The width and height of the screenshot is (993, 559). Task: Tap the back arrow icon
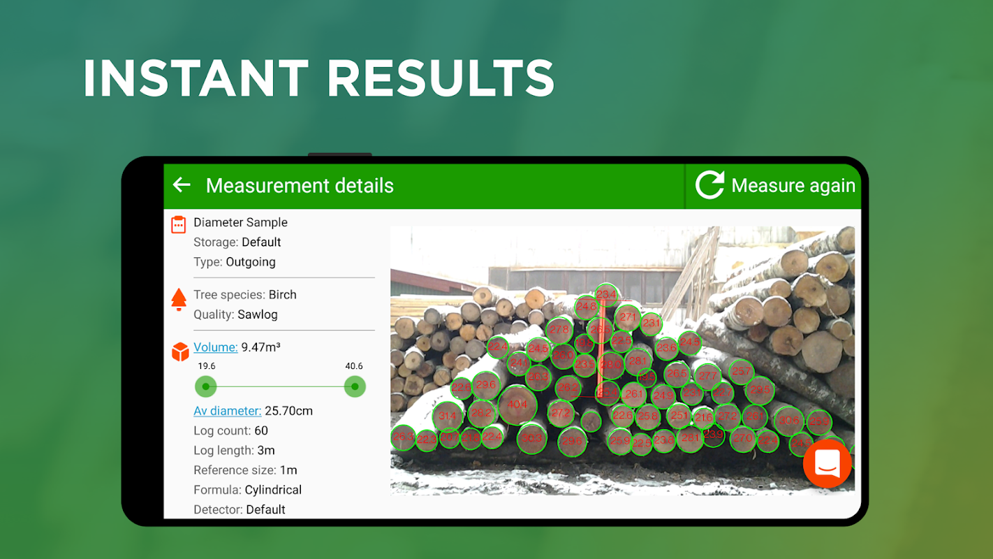click(x=182, y=185)
